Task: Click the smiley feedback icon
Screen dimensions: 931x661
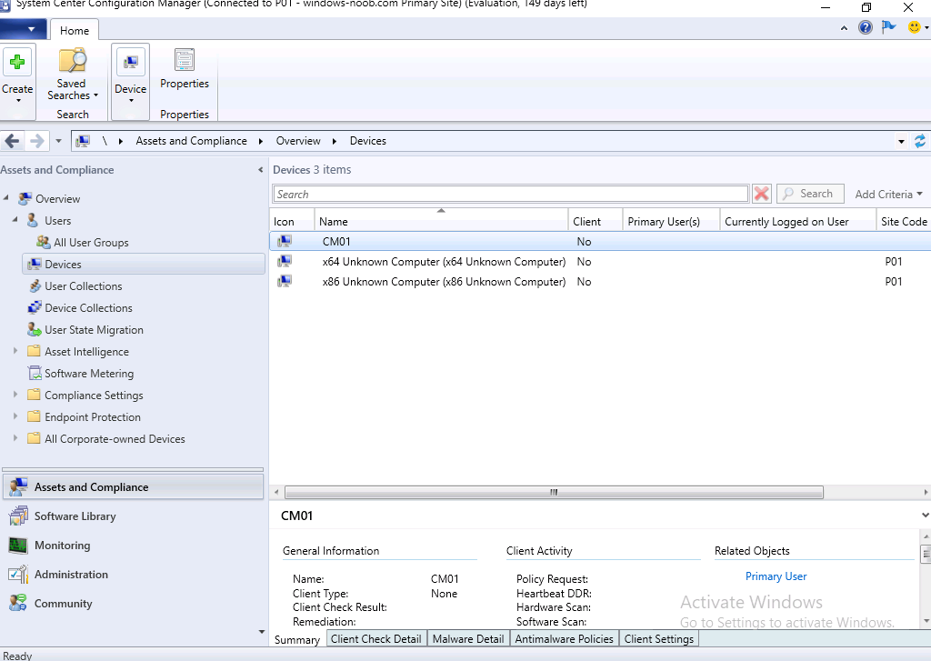Action: tap(915, 27)
